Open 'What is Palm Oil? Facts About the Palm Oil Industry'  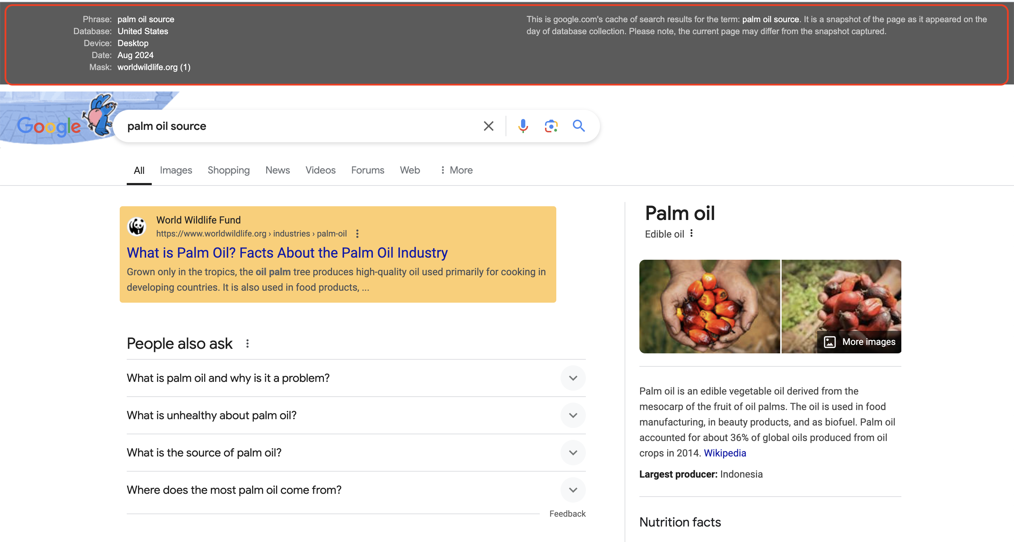click(287, 253)
